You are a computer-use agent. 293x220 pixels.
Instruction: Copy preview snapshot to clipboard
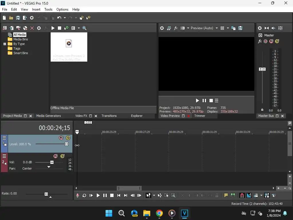(233, 28)
